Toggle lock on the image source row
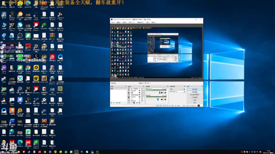Screen dimensions: 275x154 142,97
